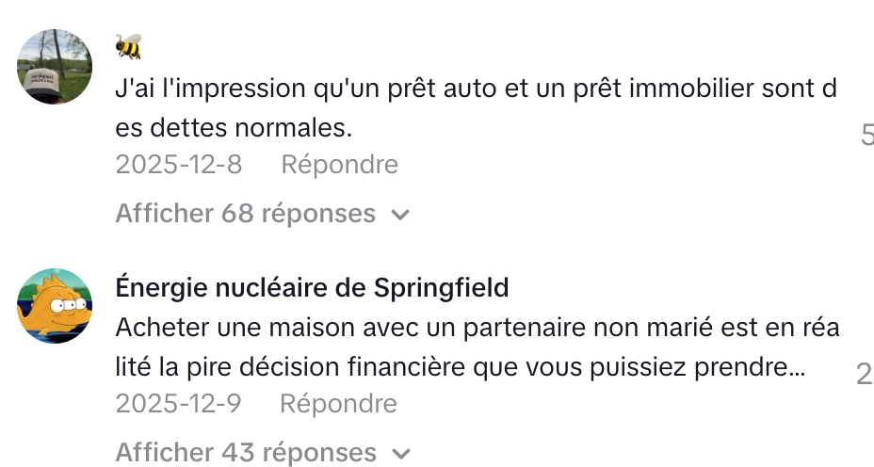This screenshot has width=874, height=467.
Task: Click the 2025-12-9 comment date
Action: 178,404
